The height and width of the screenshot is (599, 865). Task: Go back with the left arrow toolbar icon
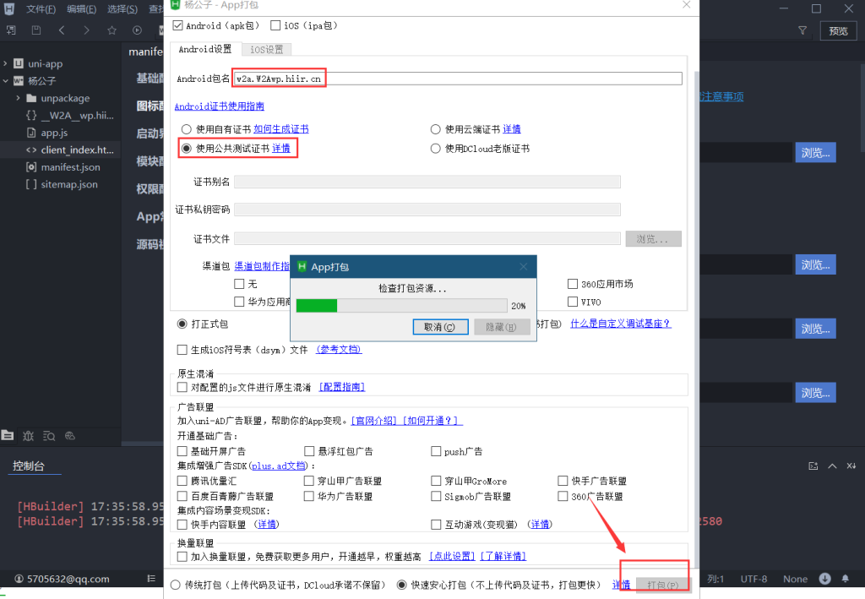click(x=61, y=30)
